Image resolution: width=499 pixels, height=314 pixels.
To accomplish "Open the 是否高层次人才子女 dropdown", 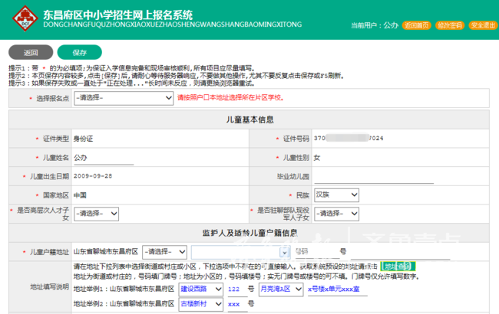I will coord(97,214).
